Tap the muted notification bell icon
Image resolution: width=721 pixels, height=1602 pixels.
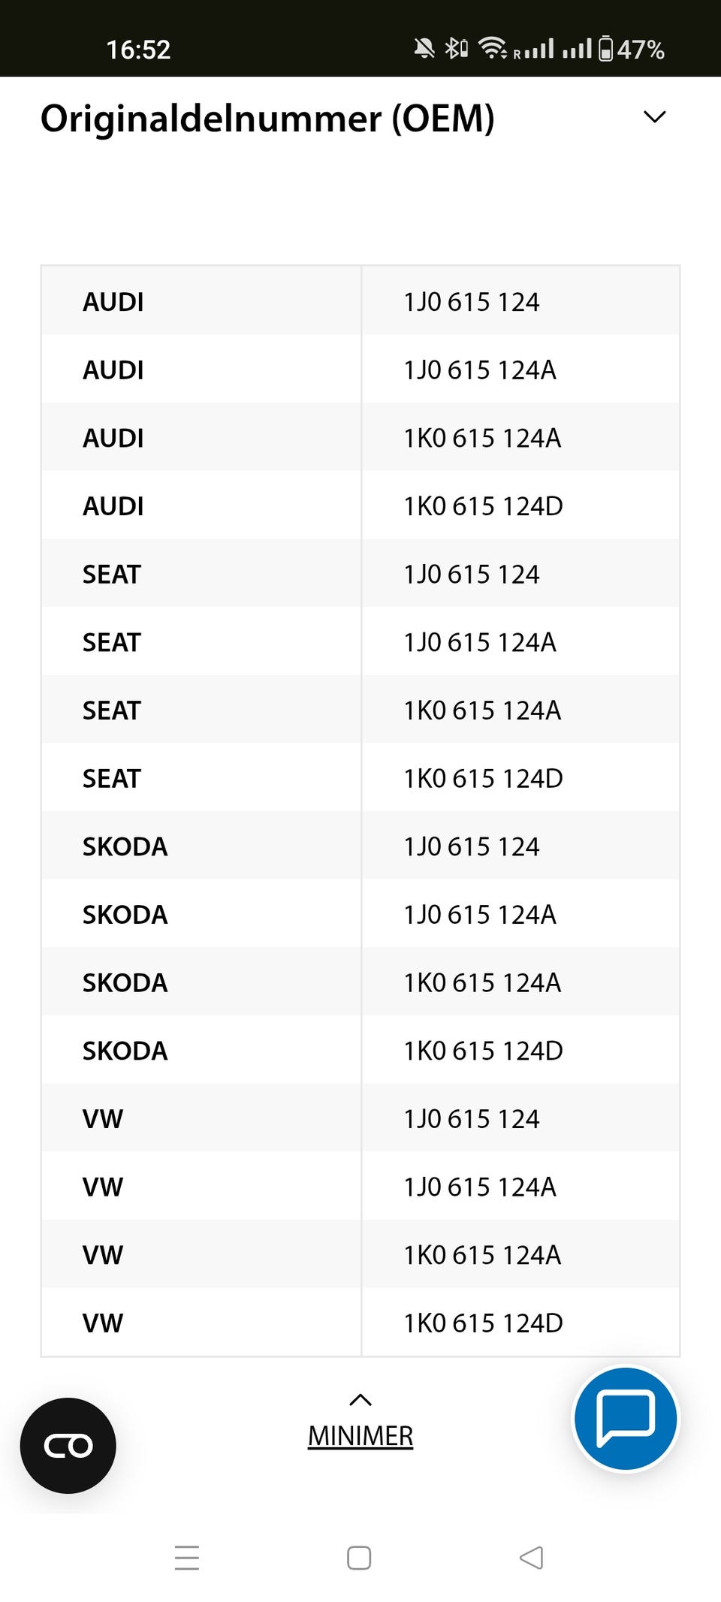coord(424,49)
